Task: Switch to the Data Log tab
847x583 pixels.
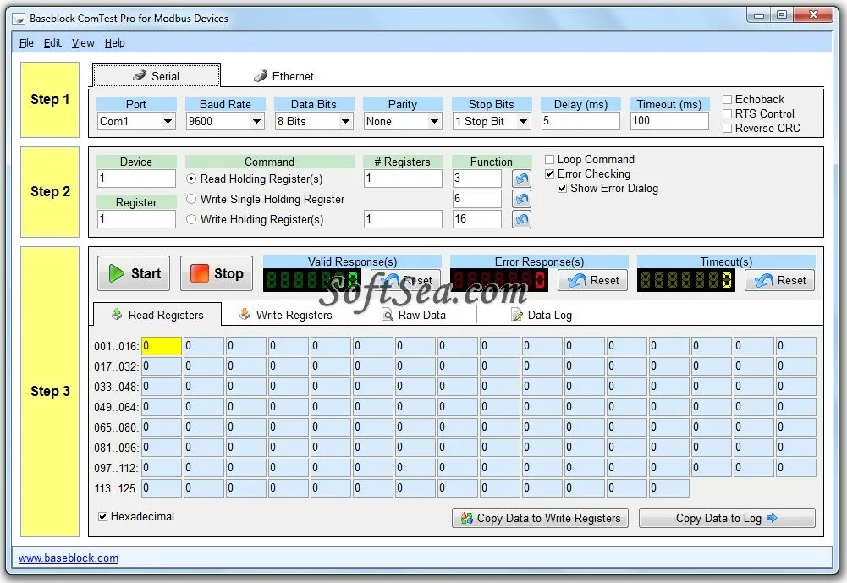Action: pyautogui.click(x=541, y=315)
